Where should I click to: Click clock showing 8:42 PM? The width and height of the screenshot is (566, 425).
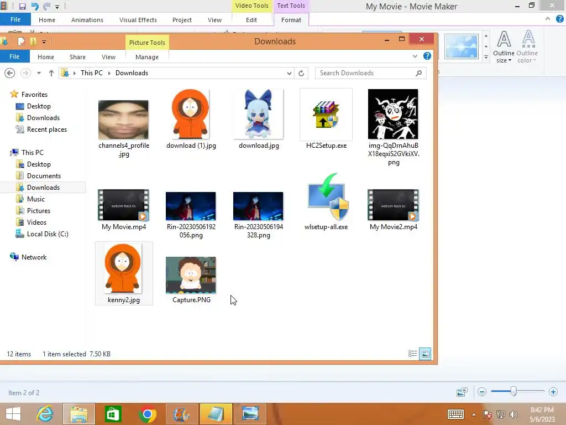(542, 410)
